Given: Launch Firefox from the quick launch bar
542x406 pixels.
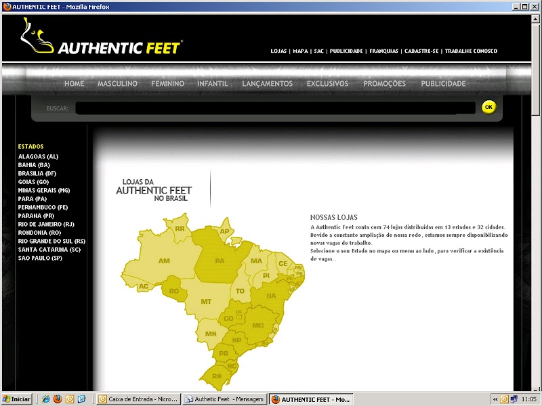Looking at the screenshot, I should [x=58, y=399].
